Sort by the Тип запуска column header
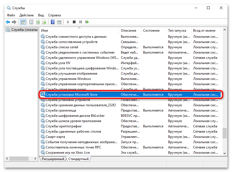This screenshot has width=232, height=172. click(x=179, y=31)
